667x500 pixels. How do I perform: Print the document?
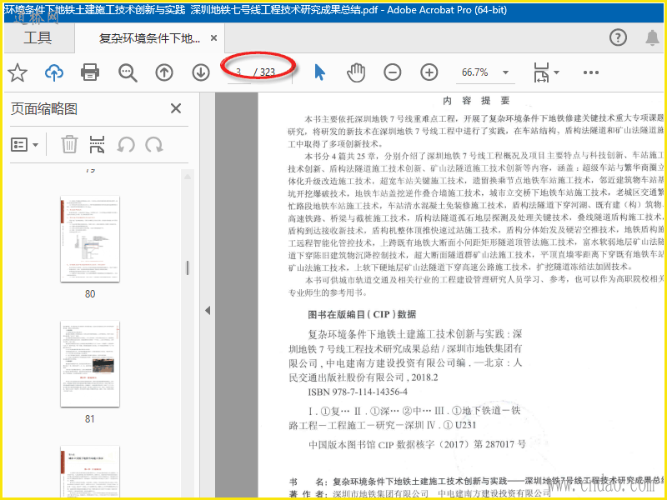[90, 72]
